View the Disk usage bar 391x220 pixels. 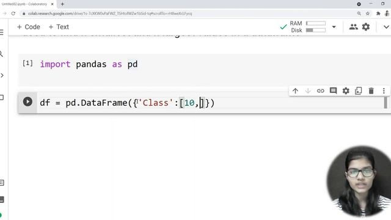tap(316, 30)
